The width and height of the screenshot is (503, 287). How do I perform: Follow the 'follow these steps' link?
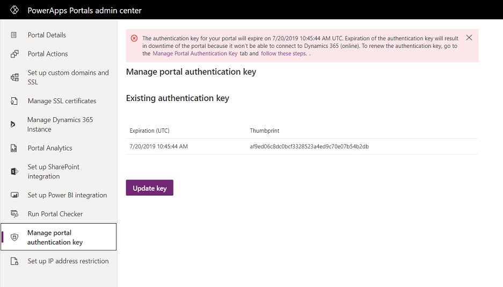pos(283,54)
